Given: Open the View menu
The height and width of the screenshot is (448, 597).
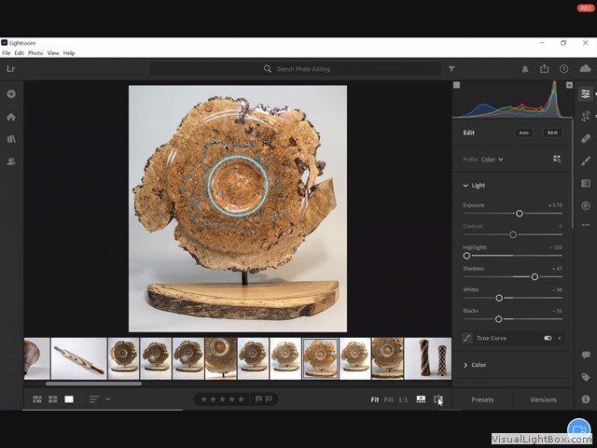Looking at the screenshot, I should 53,53.
